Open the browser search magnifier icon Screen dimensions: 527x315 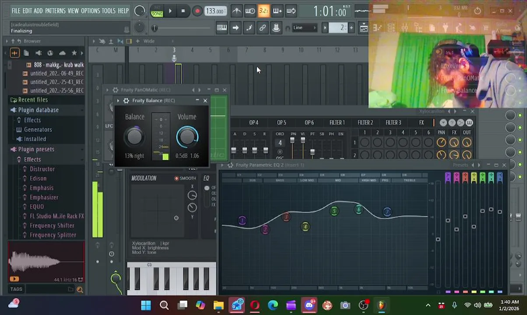click(x=80, y=289)
